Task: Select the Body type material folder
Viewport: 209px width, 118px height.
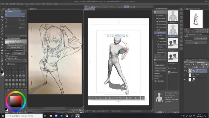Action: click(x=160, y=33)
